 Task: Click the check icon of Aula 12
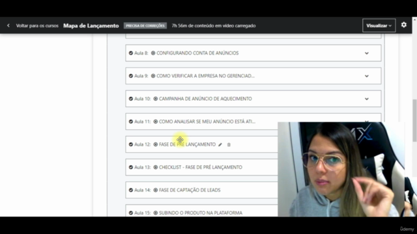pos(131,144)
